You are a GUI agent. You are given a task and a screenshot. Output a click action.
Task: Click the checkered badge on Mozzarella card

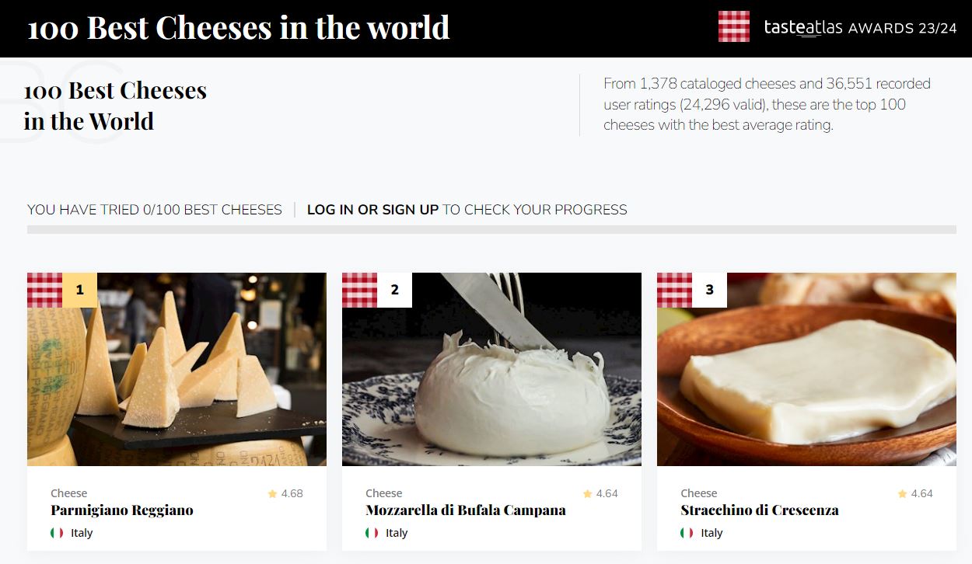(x=359, y=290)
